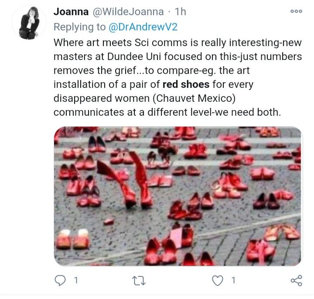Open the @WildeJoanna handle
Screen dimensions: 314x299
[128, 12]
